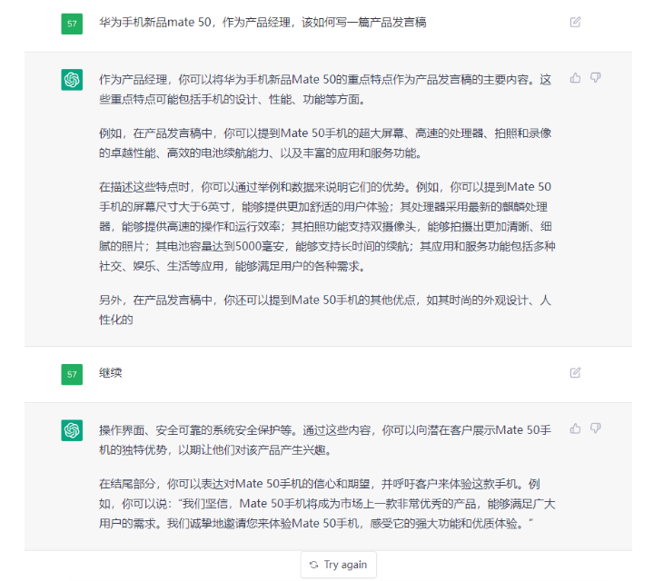Thumbs down the response after "继续"
This screenshot has width=654, height=581.
pos(596,428)
